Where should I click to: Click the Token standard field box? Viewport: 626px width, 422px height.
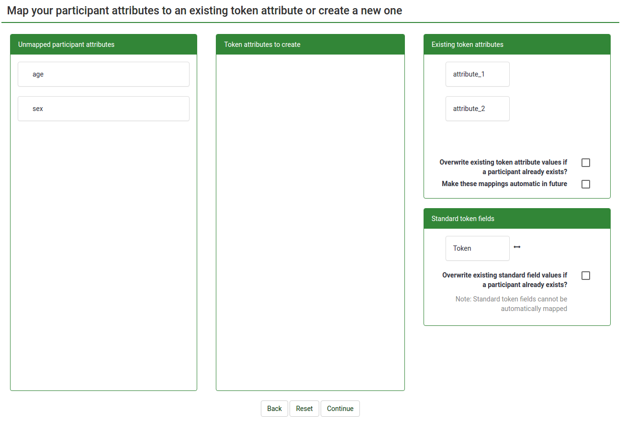click(x=477, y=248)
